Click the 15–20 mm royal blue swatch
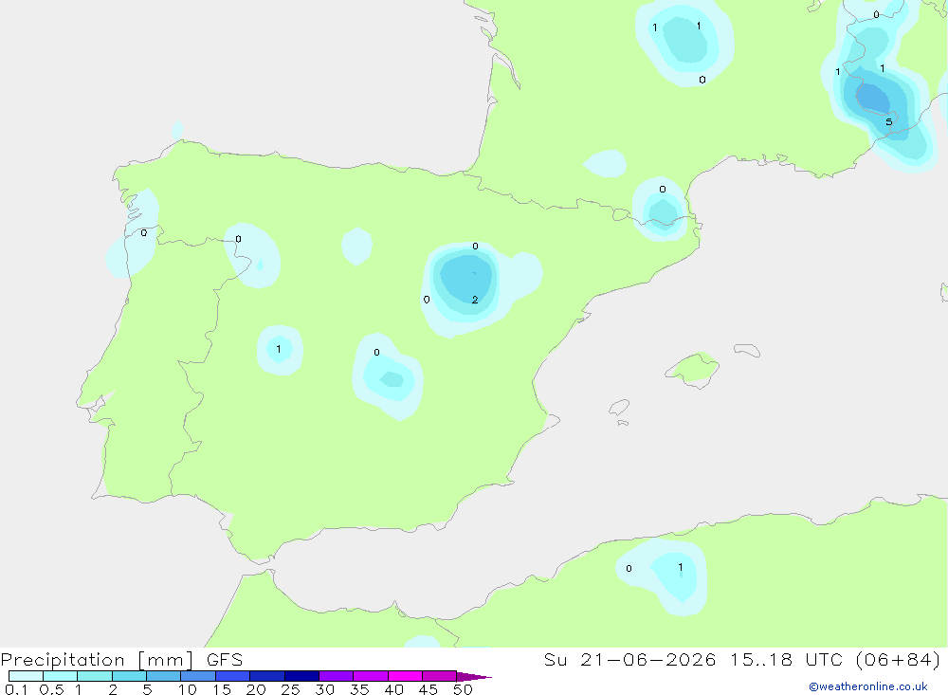Image resolution: width=948 pixels, height=695 pixels. (x=232, y=676)
